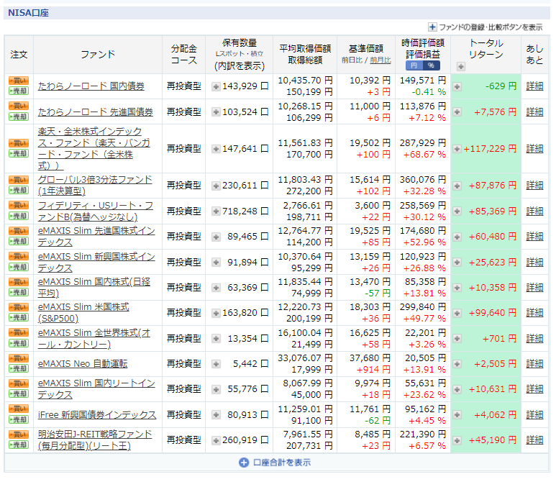
Task: Open iFree 新興国債券インデックス fund page
Action: pos(97,414)
